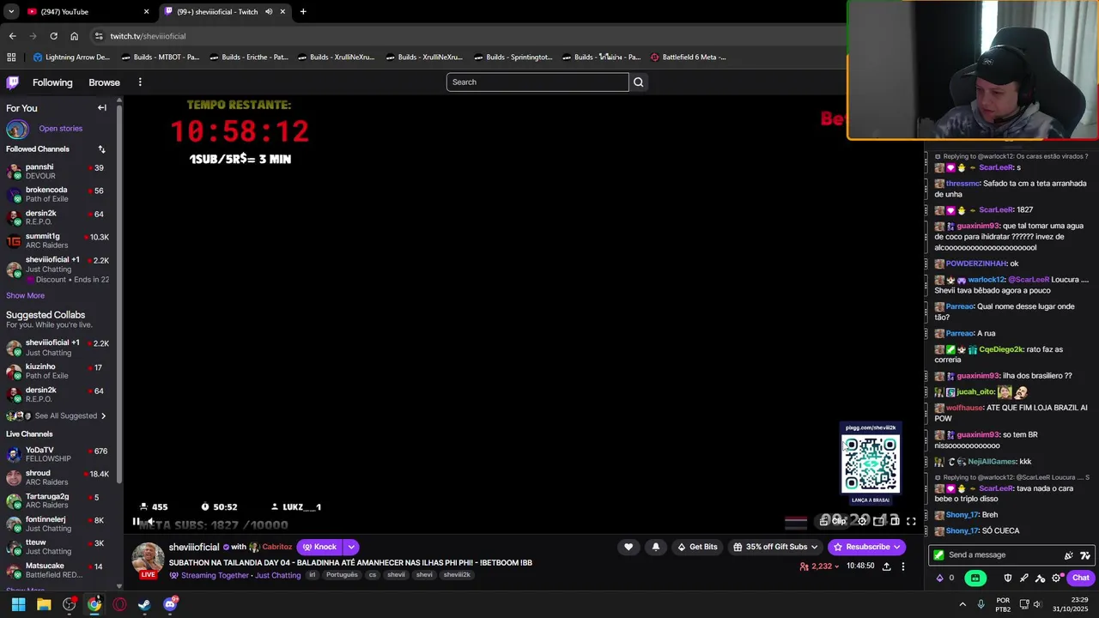
Task: Click the Get Bits button
Action: click(x=697, y=547)
